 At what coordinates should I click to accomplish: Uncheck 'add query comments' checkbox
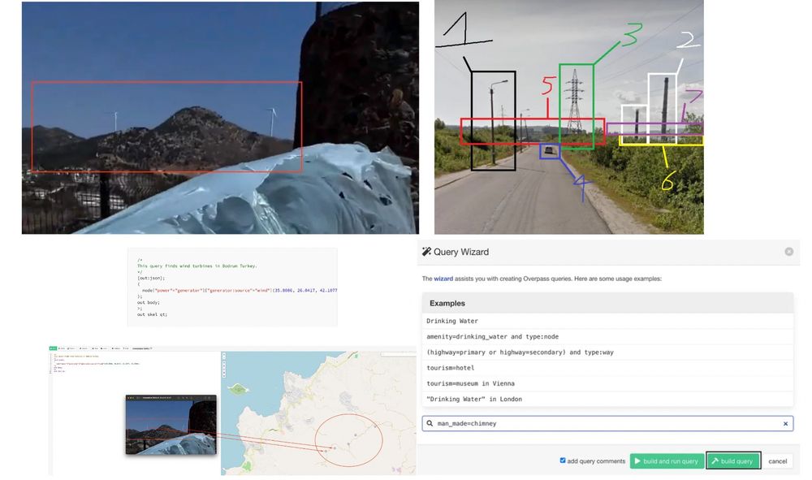point(563,461)
